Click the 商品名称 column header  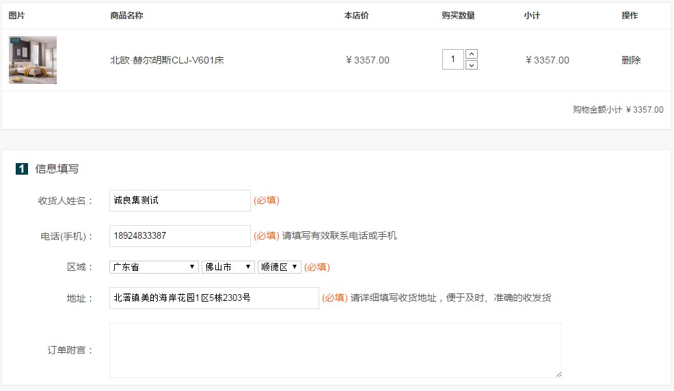click(126, 16)
